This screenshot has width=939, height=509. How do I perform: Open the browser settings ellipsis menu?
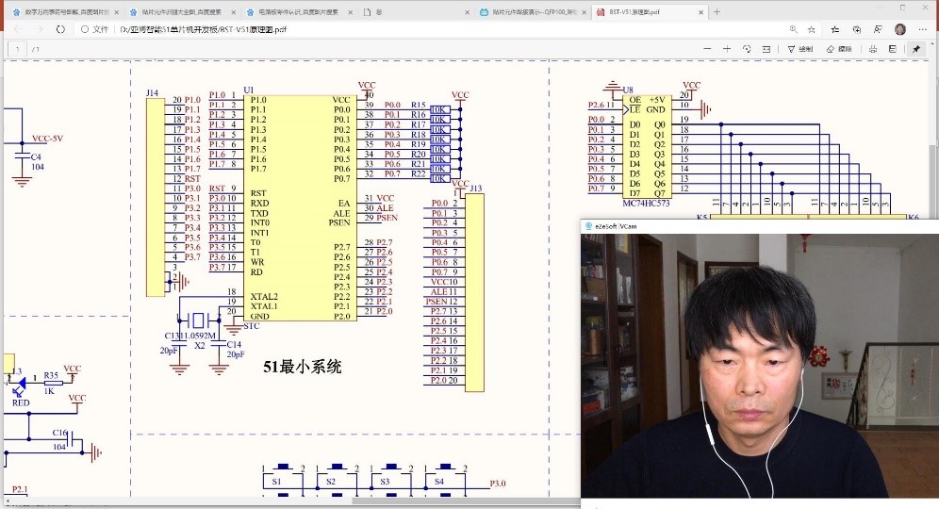click(x=922, y=29)
